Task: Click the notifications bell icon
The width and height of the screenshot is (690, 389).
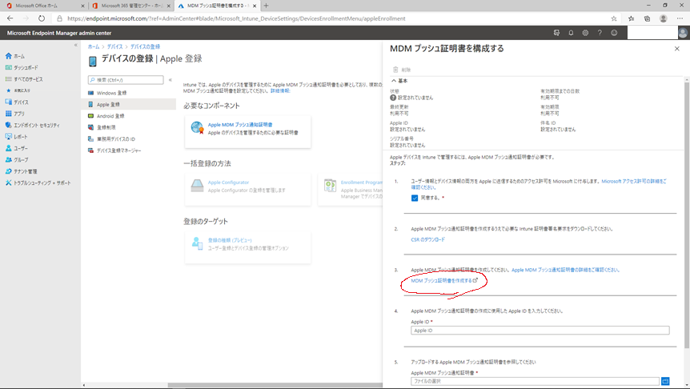Action: [571, 33]
